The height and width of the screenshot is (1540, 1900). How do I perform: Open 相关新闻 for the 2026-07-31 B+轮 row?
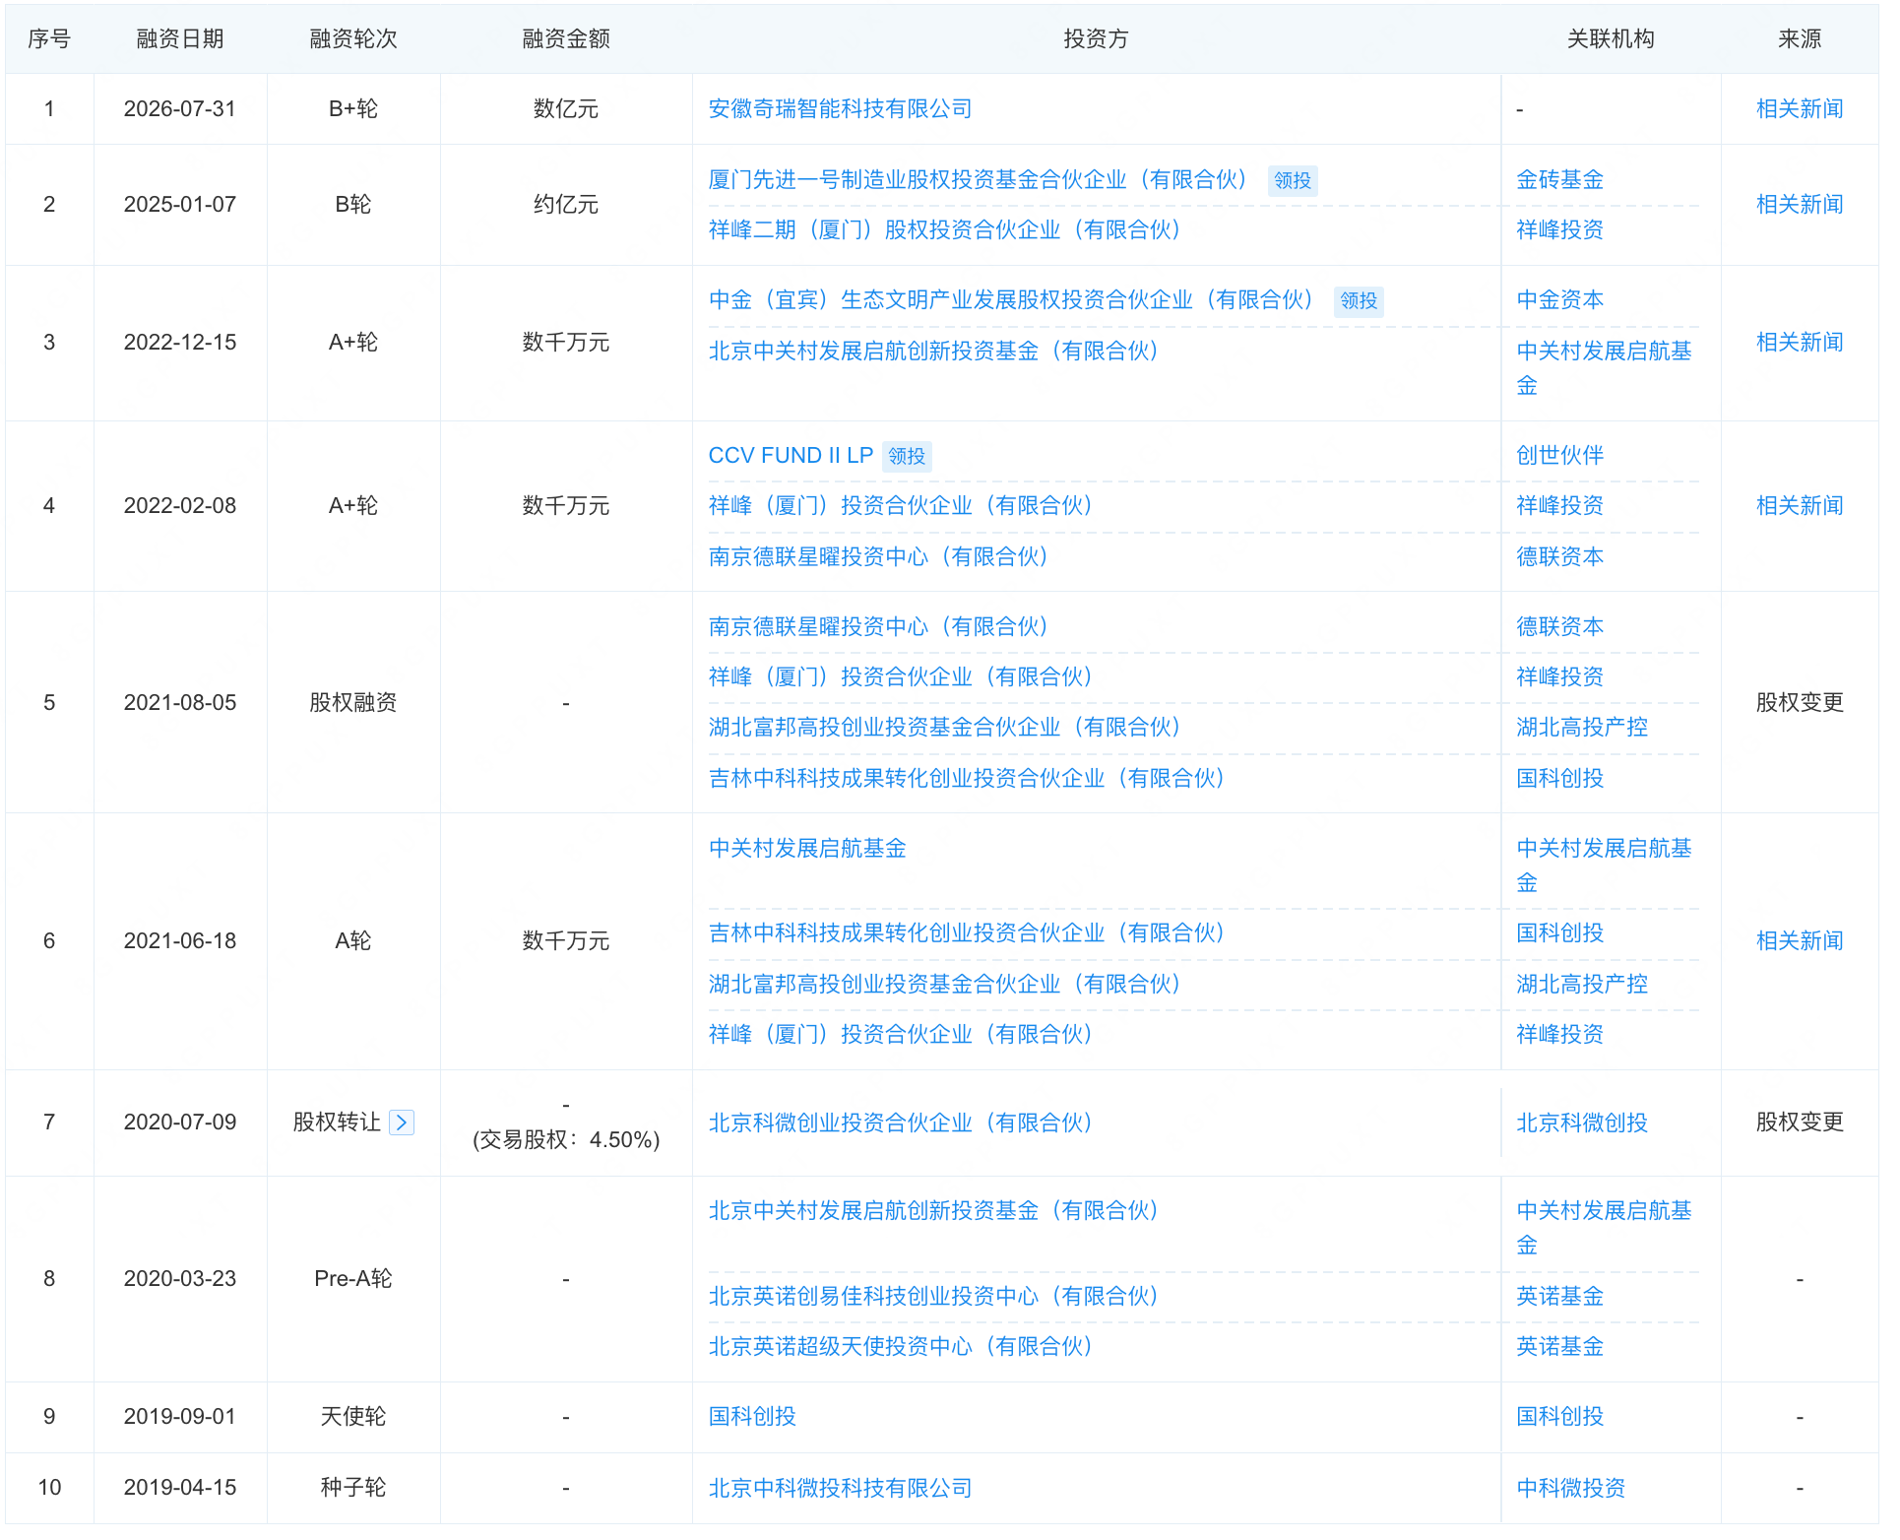point(1800,109)
